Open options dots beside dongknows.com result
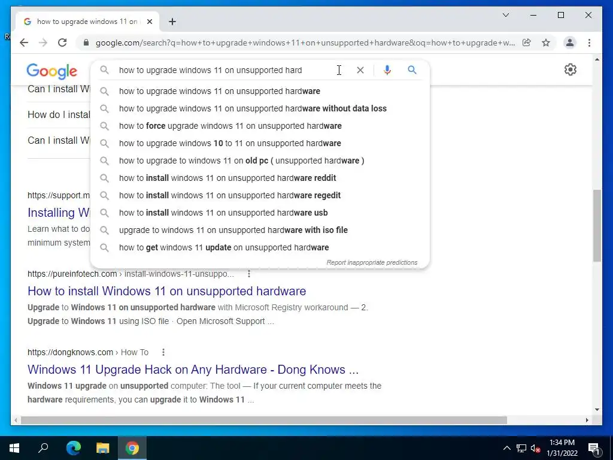This screenshot has height=460, width=613. (163, 352)
